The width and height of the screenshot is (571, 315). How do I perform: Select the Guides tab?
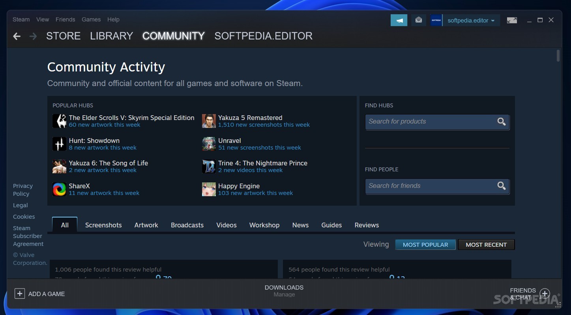click(331, 225)
